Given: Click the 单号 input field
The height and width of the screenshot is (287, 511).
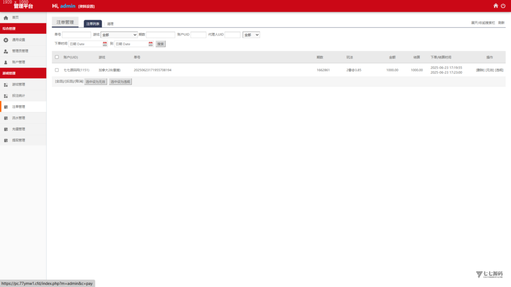Looking at the screenshot, I should 76,35.
